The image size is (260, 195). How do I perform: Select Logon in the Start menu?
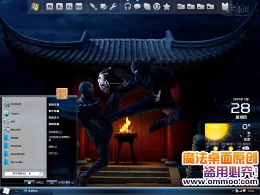coord(11,113)
